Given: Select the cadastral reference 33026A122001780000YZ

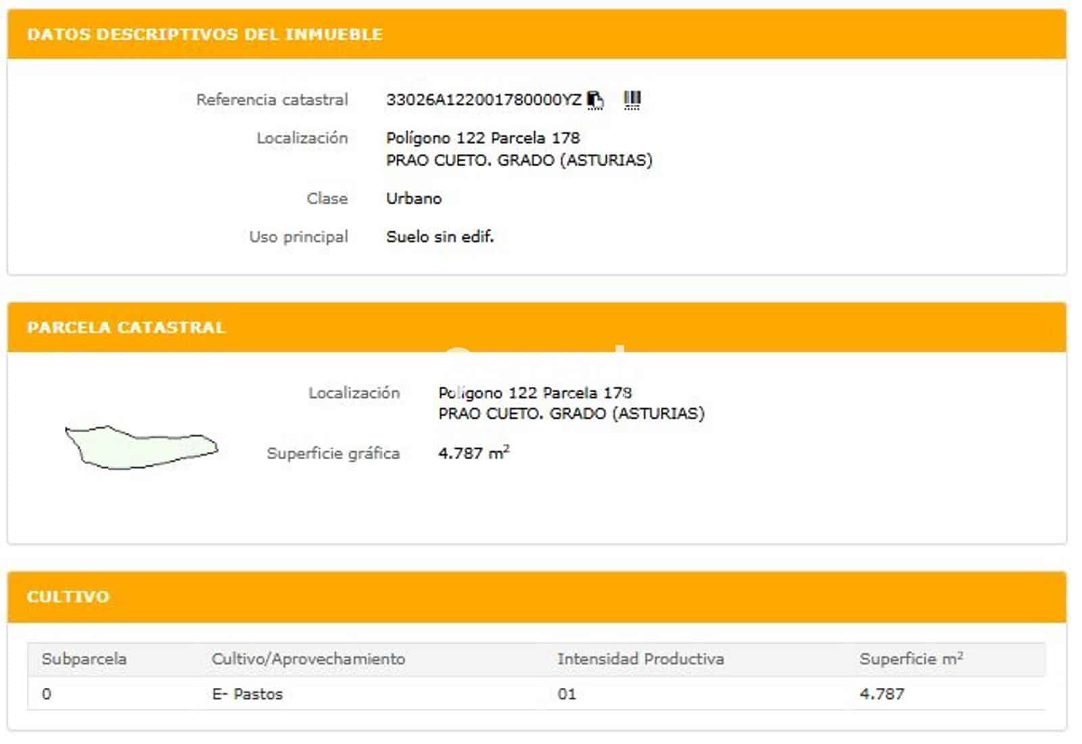Looking at the screenshot, I should coord(482,99).
